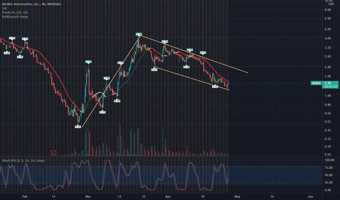
Task: Click the 0.00 Stoch RSI axis label
Action: [328, 190]
